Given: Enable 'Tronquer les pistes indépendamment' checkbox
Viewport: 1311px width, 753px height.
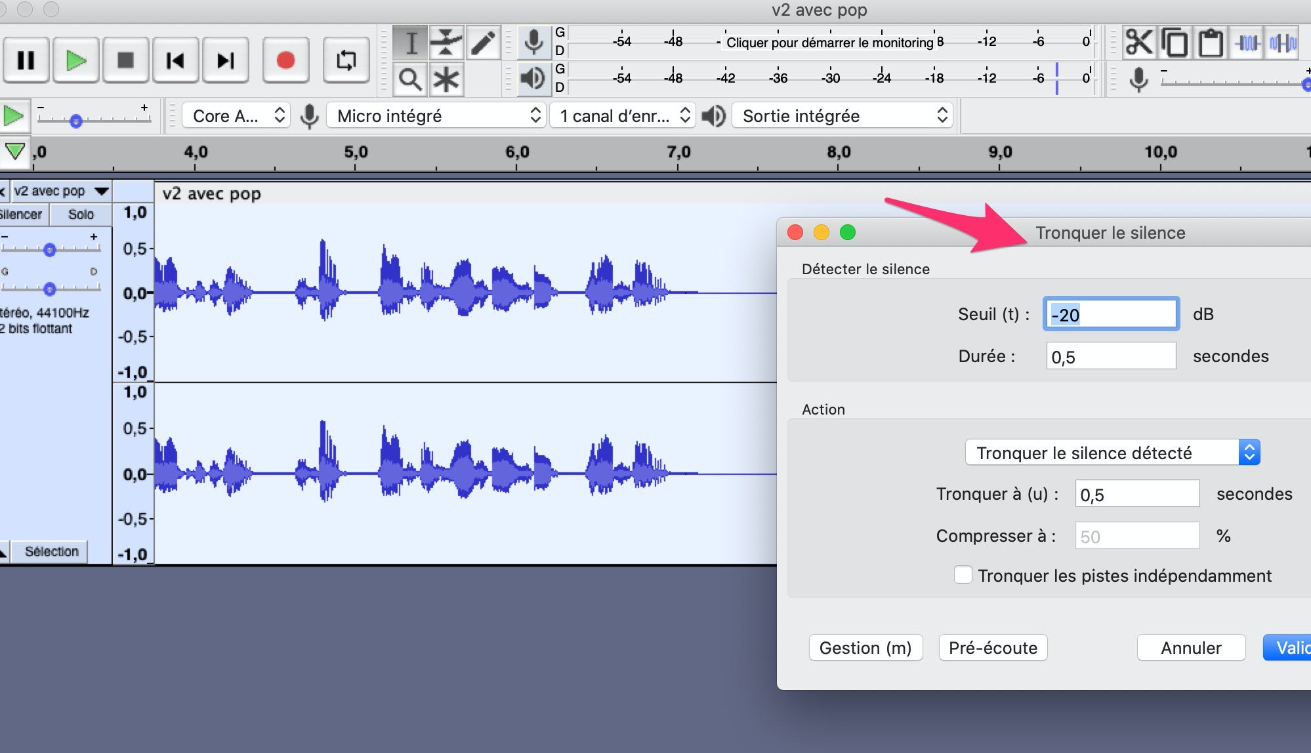Looking at the screenshot, I should (x=963, y=575).
